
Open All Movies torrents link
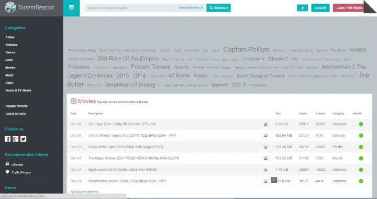[84, 192]
